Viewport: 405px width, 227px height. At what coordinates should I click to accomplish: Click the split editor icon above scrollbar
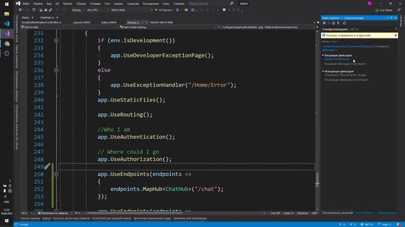click(x=318, y=27)
